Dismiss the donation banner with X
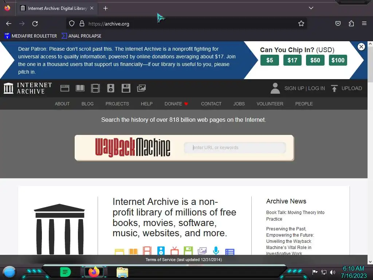Image resolution: width=373 pixels, height=280 pixels. [x=361, y=47]
